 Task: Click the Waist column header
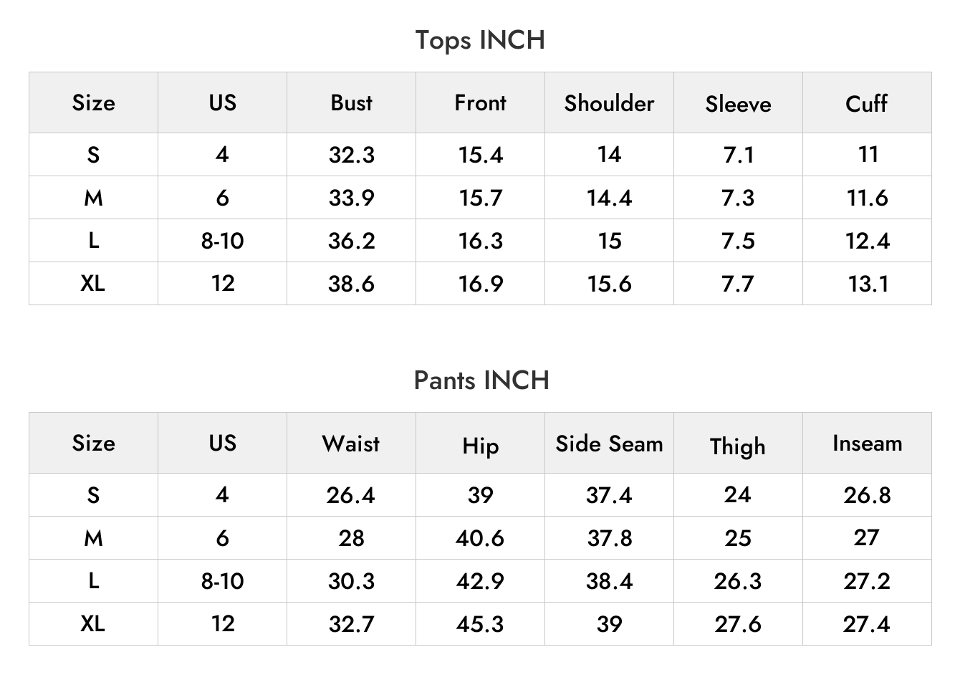click(x=351, y=443)
